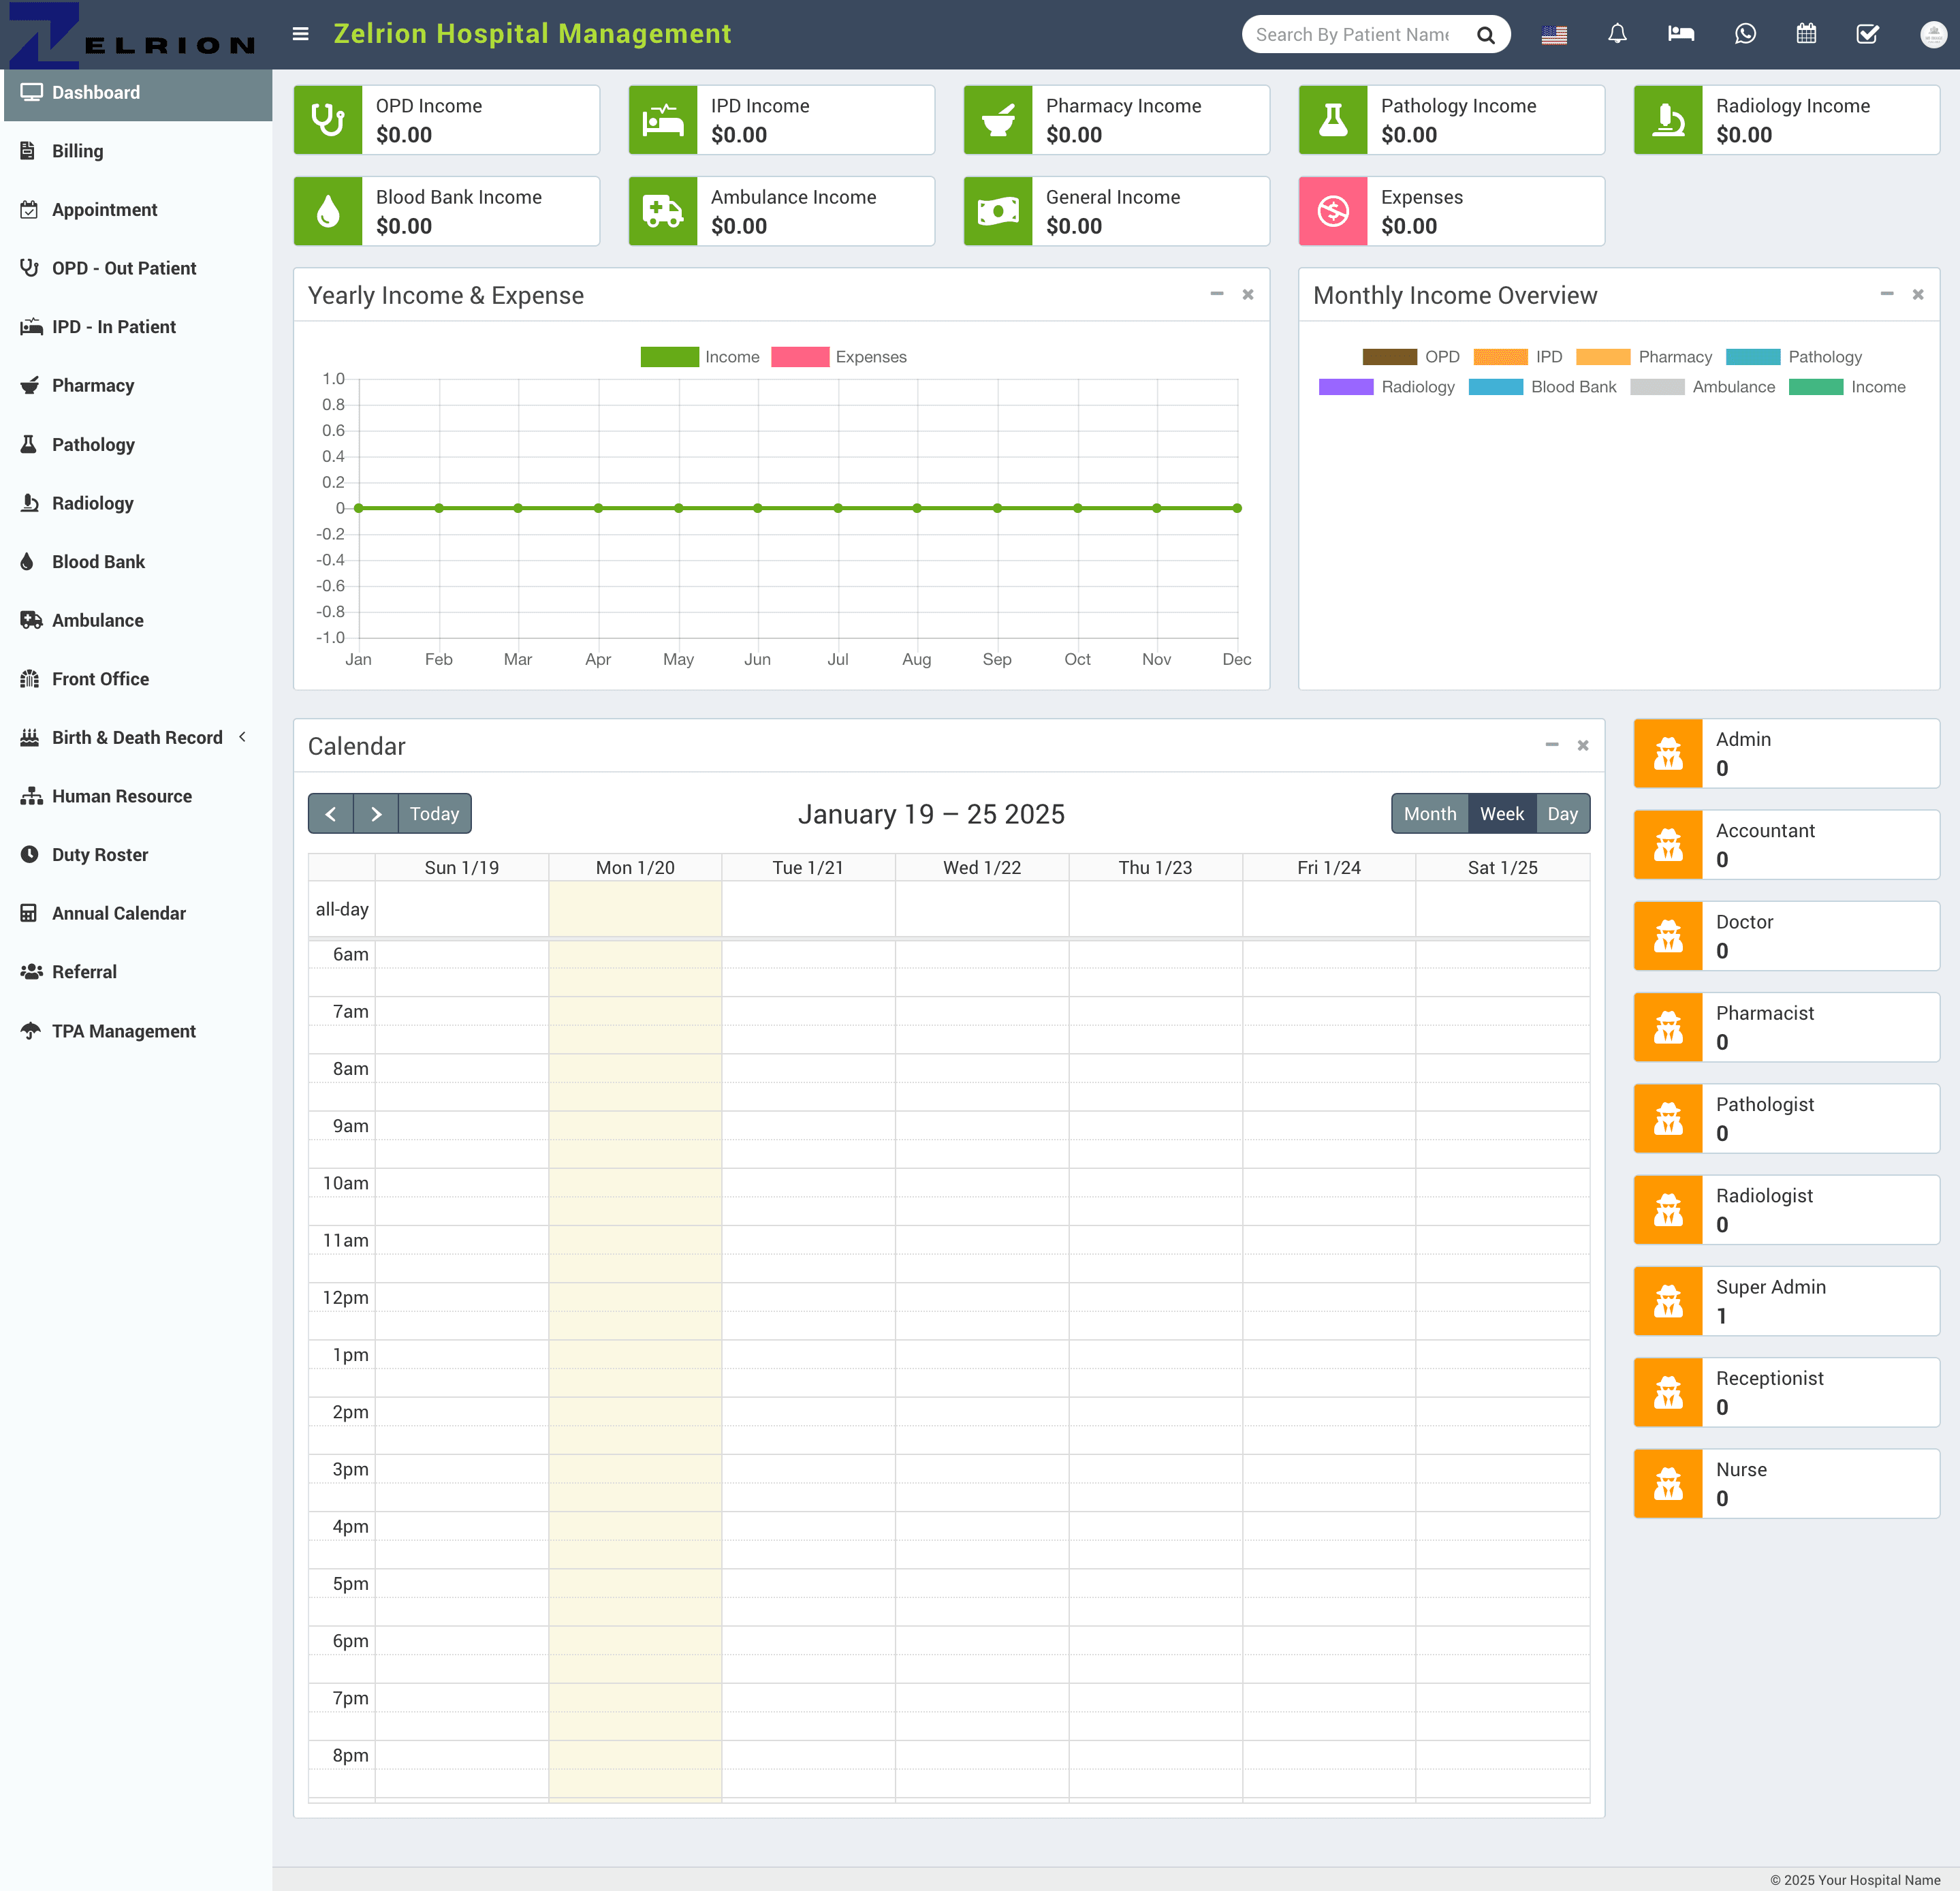This screenshot has height=1891, width=1960.
Task: Go to next week in calendar
Action: click(x=376, y=814)
